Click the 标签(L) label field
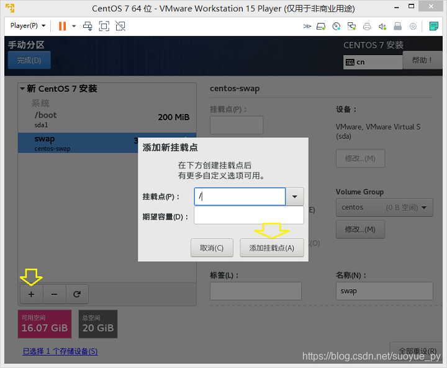447x368 pixels. (x=256, y=291)
